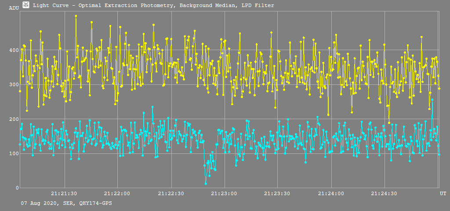Image resolution: width=450 pixels, height=211 pixels.
Task: Click the 21:22:30 time axis label
Action: pyautogui.click(x=171, y=193)
